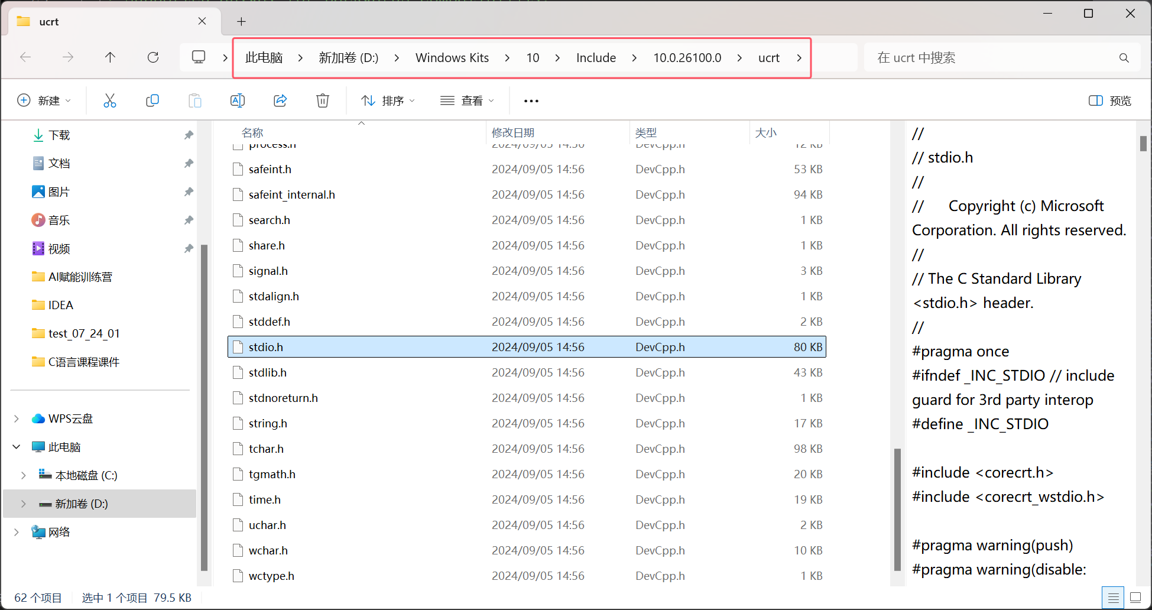The height and width of the screenshot is (610, 1152).
Task: Select the string.h file
Action: [527, 424]
